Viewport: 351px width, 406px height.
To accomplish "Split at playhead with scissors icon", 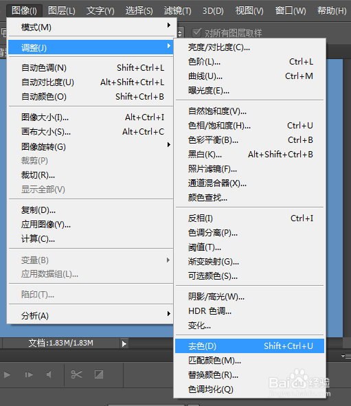I will coord(76,374).
